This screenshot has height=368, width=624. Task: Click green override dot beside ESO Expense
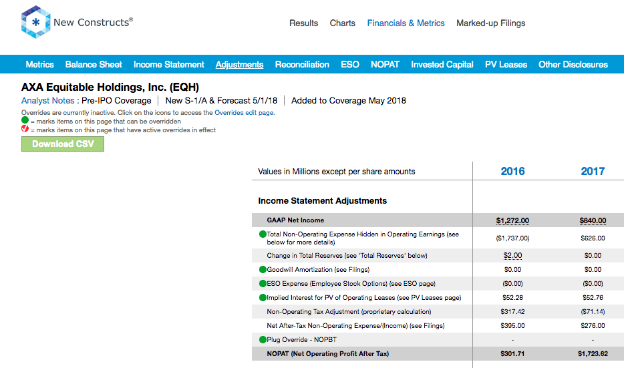pos(263,284)
